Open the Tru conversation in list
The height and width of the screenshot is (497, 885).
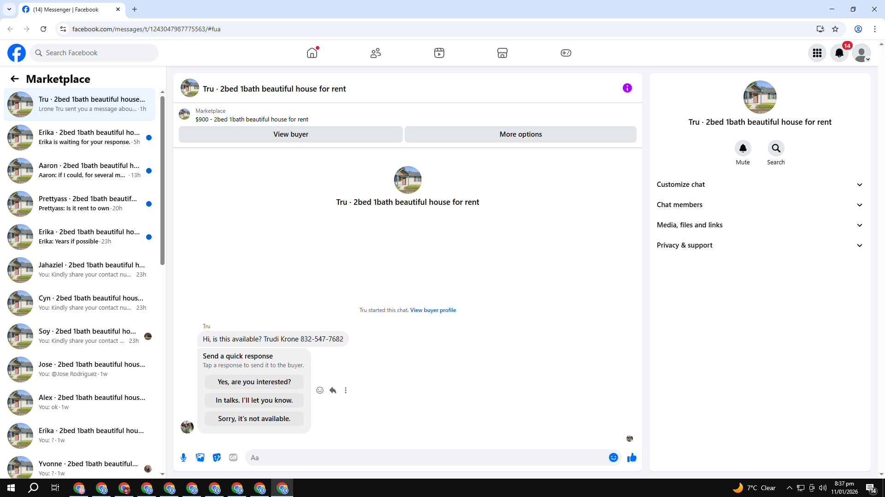point(80,104)
